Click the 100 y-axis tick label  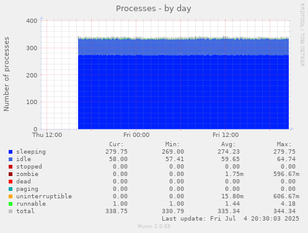pyautogui.click(x=32, y=102)
